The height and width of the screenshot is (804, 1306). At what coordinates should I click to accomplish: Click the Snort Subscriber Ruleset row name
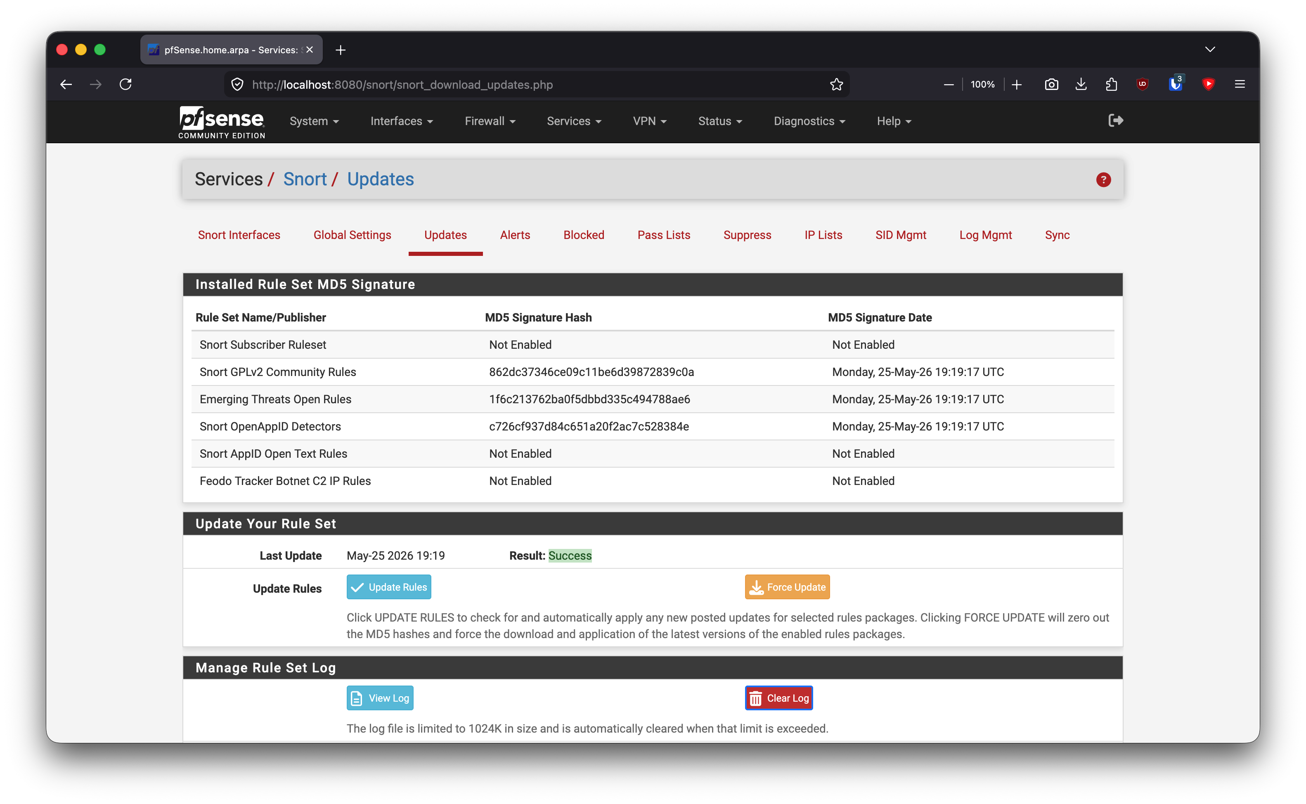263,345
